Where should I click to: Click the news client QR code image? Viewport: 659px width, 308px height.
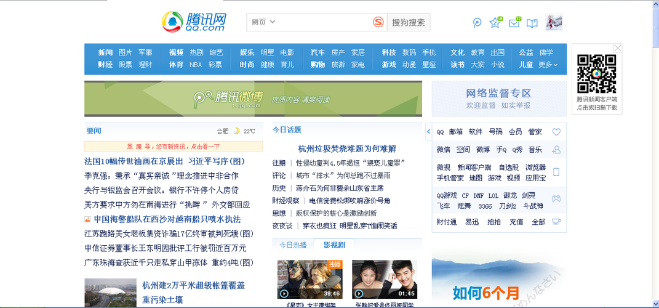(x=597, y=74)
